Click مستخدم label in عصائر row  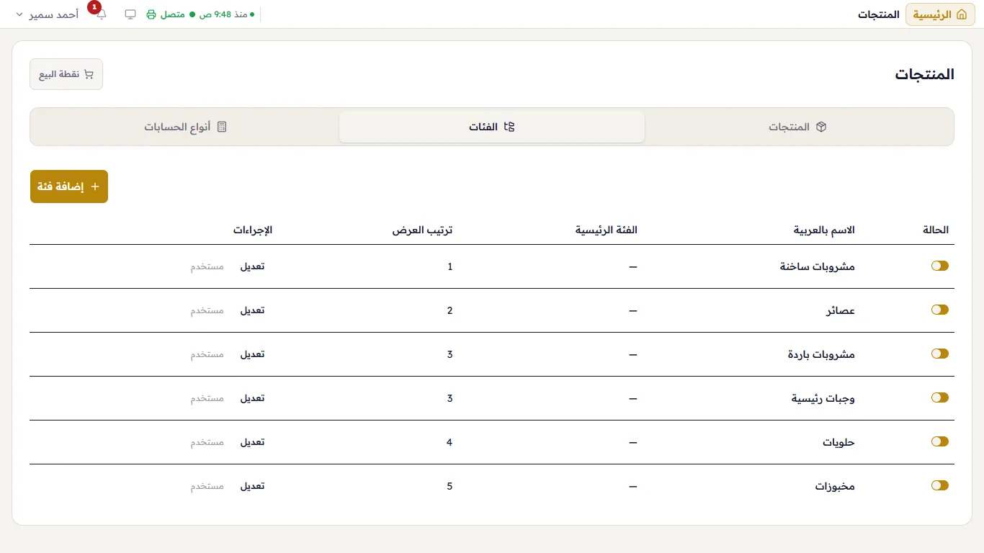tap(207, 310)
